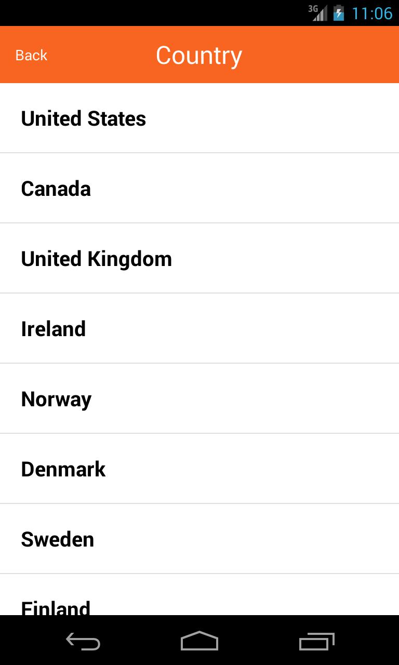Select United States from the list
399x665 pixels.
tap(83, 118)
